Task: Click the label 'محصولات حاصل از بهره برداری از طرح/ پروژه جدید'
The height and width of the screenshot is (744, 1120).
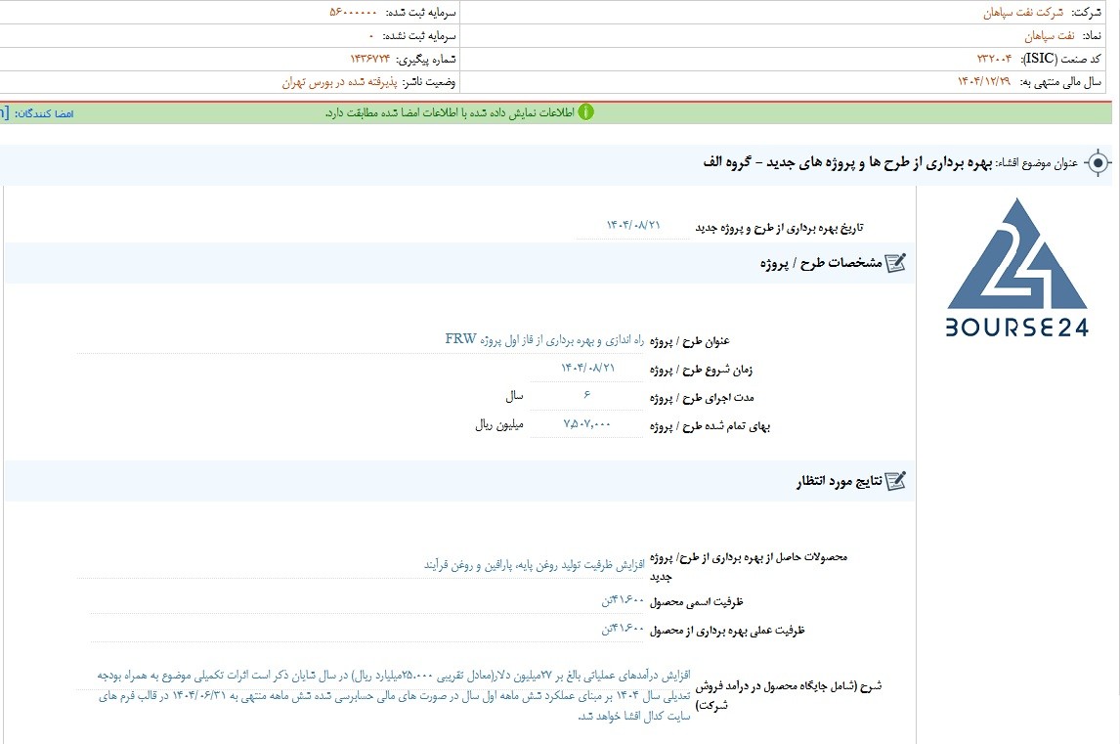Action: [x=748, y=566]
